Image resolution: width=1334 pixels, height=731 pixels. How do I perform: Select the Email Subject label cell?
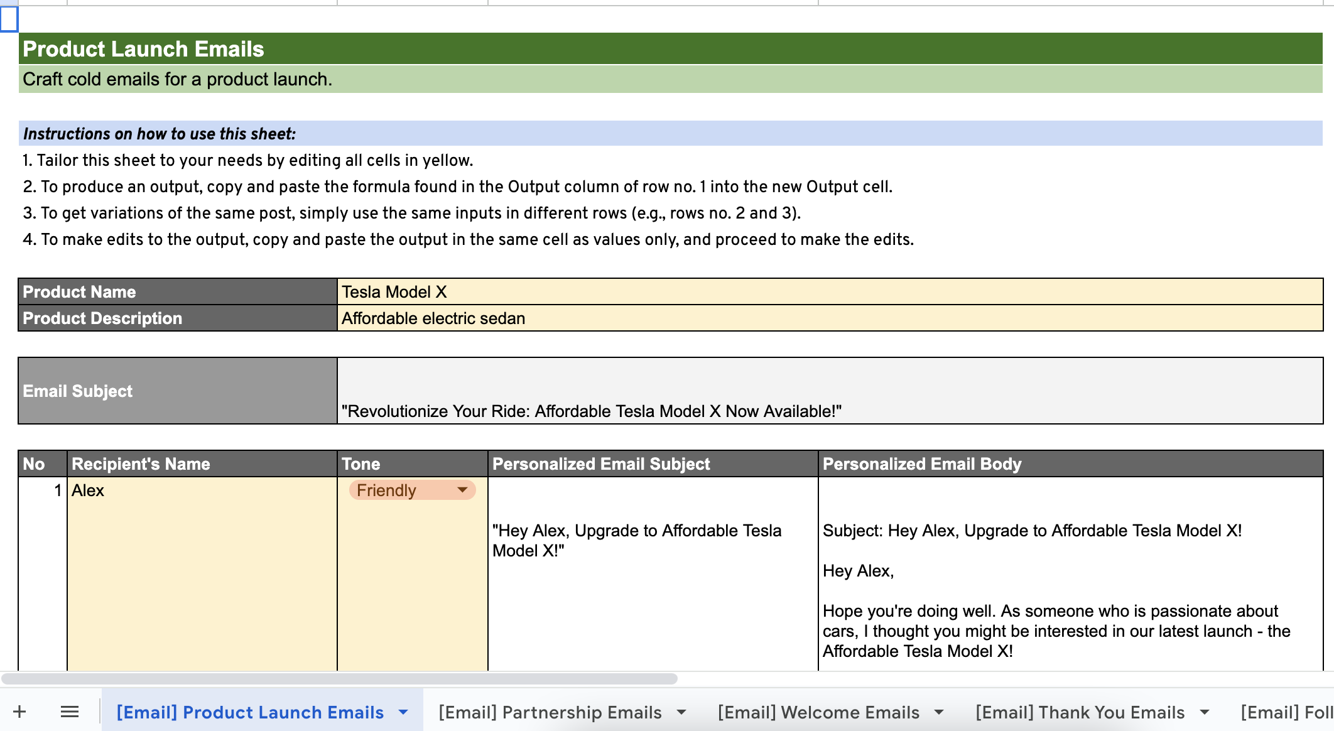178,391
